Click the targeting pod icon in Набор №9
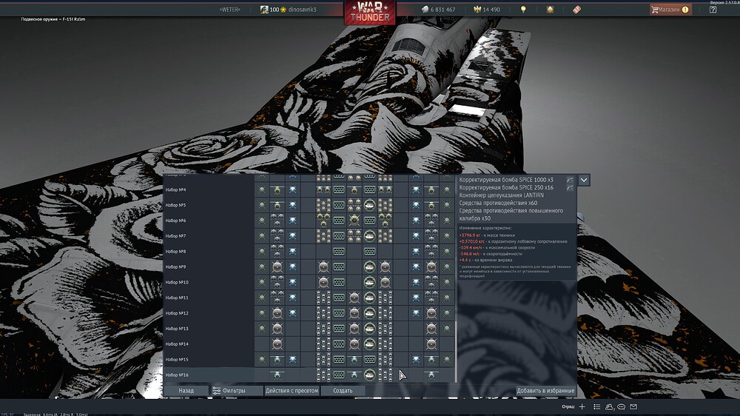This screenshot has width=740, height=416. click(x=369, y=266)
